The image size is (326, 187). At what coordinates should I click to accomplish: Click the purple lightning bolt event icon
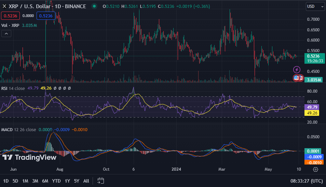click(297, 70)
